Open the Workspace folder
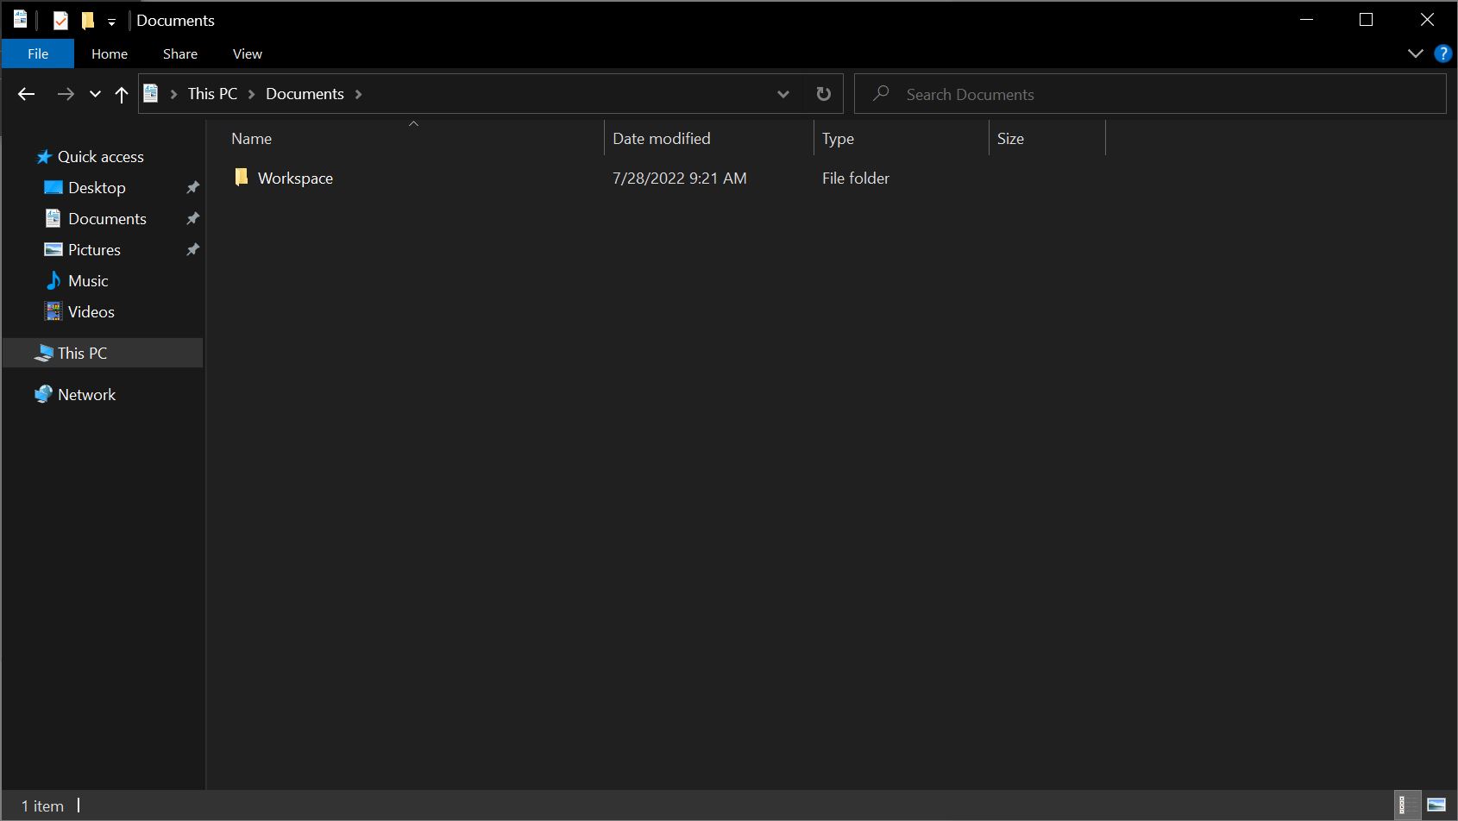 (x=295, y=179)
